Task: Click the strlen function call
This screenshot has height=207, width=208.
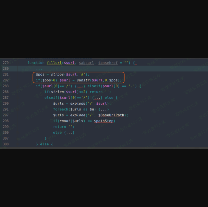Action: (57, 92)
